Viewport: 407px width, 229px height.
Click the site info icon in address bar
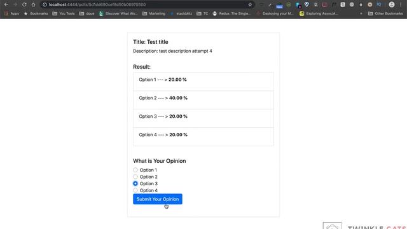pos(45,4)
